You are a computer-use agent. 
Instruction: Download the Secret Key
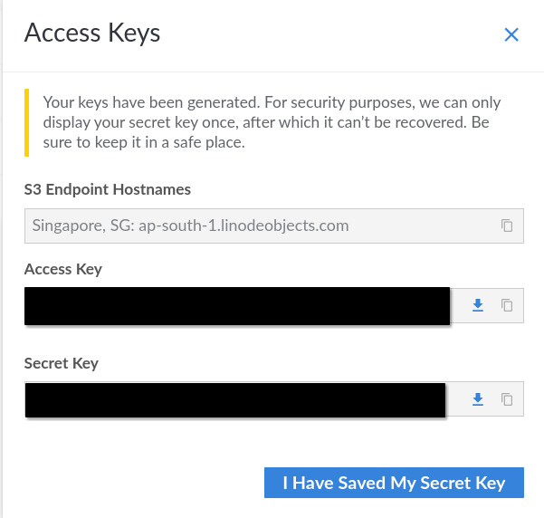478,399
